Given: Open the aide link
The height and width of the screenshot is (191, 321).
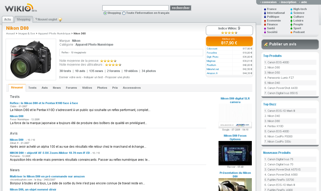Looking at the screenshot, I should (304, 2).
